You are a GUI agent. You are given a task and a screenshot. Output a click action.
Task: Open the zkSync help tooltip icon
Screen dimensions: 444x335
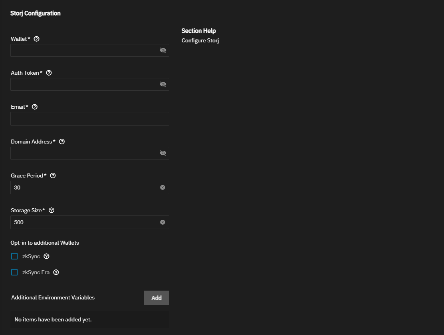[x=46, y=256]
